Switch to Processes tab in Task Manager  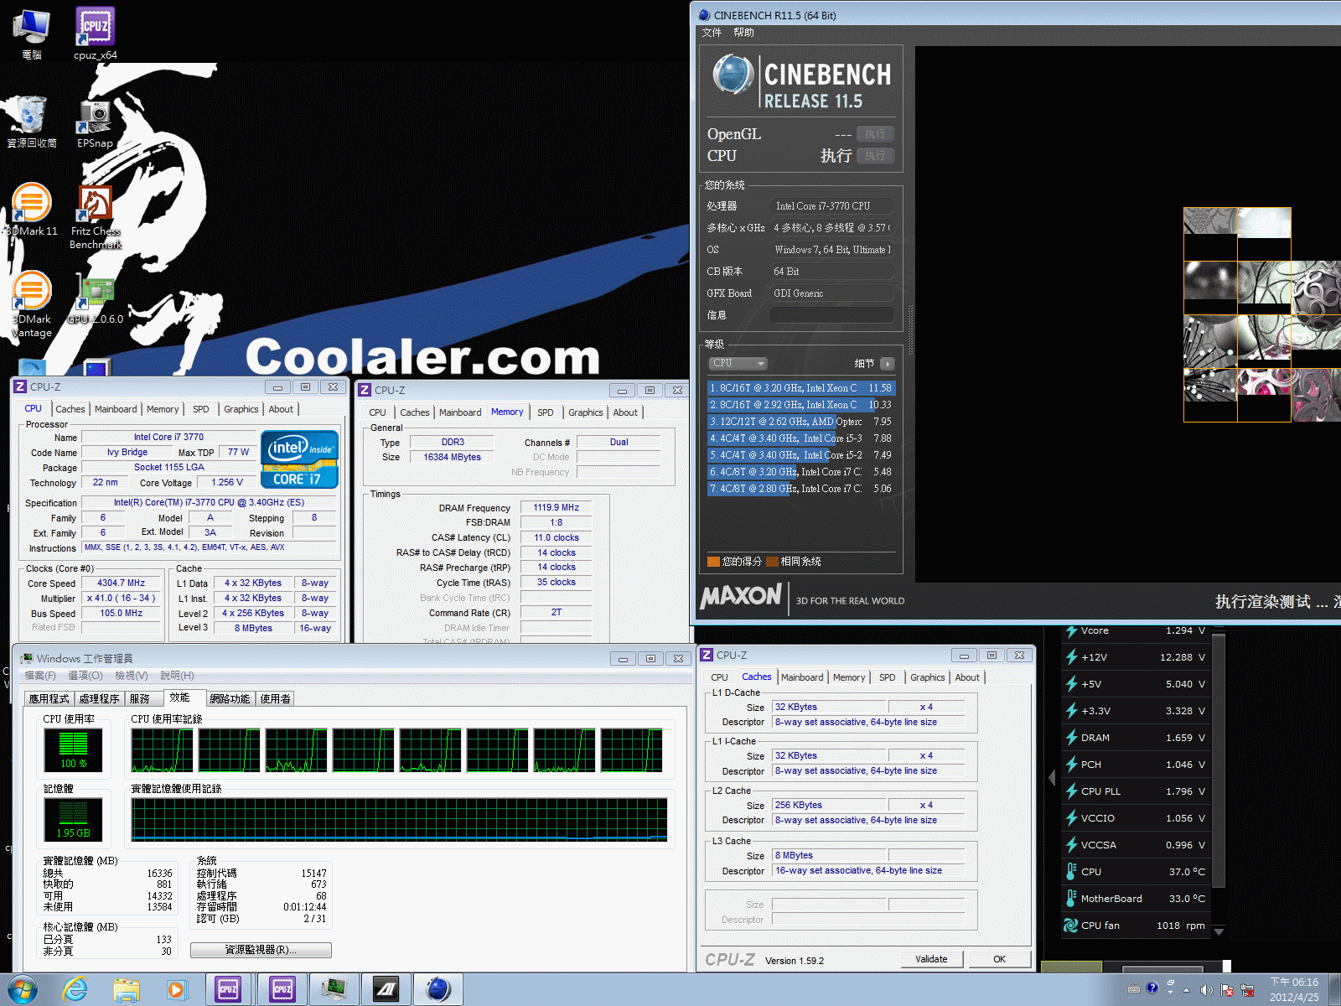click(99, 698)
